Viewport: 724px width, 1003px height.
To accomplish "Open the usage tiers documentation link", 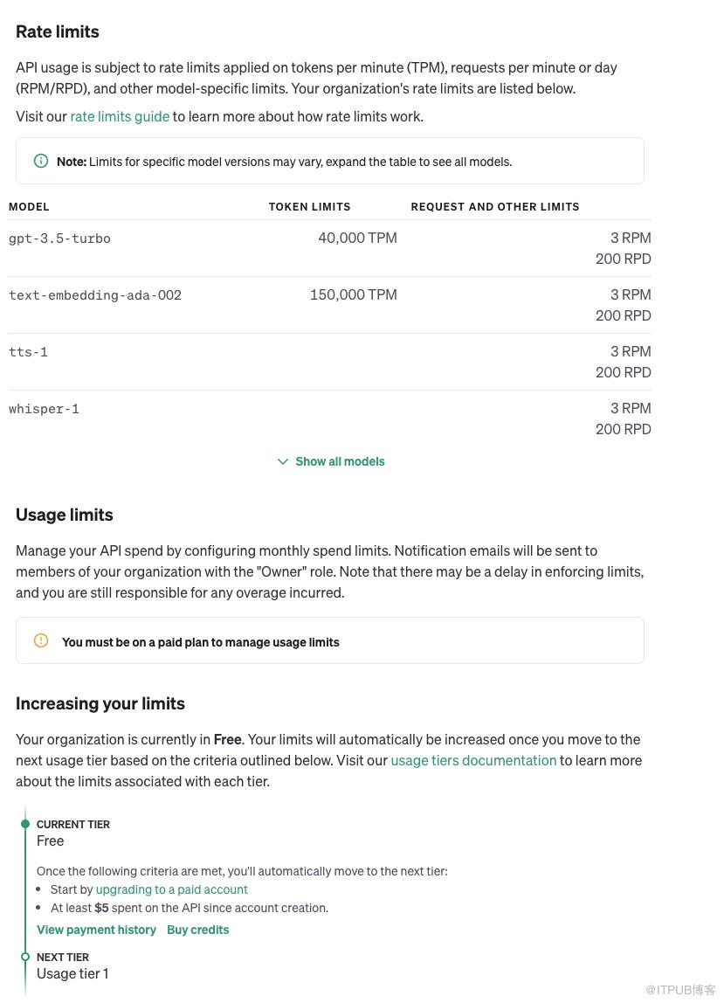I will 473,760.
